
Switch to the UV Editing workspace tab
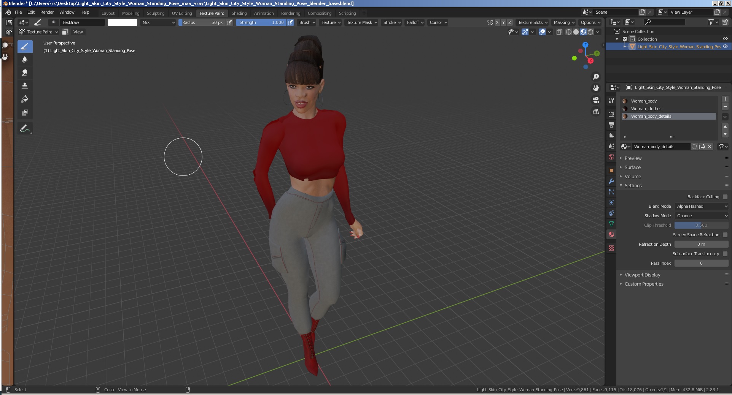(x=182, y=13)
